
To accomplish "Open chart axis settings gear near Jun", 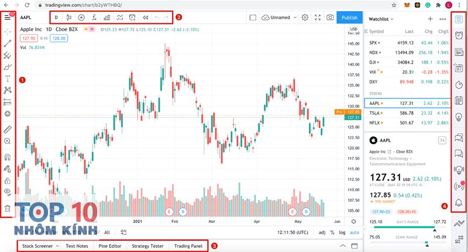I will pyautogui.click(x=354, y=221).
